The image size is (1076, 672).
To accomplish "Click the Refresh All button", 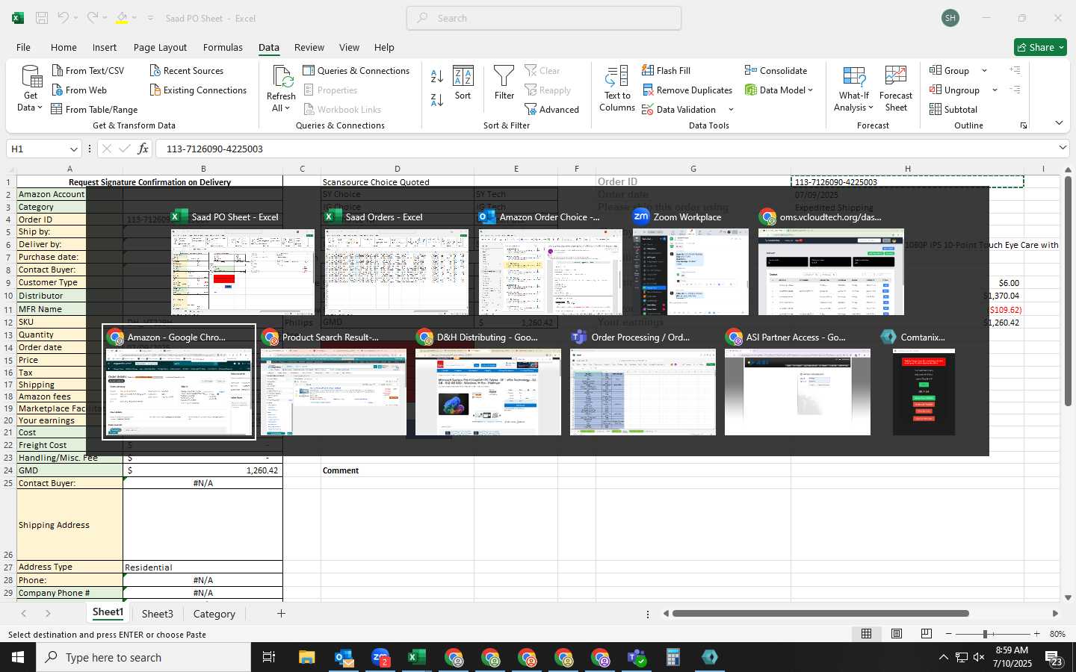I will pos(281,89).
